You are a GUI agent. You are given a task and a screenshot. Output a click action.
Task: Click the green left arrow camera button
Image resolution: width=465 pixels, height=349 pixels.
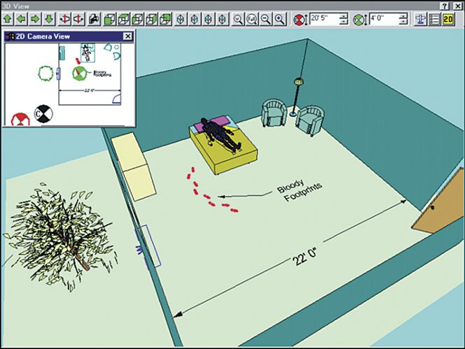coord(20,19)
